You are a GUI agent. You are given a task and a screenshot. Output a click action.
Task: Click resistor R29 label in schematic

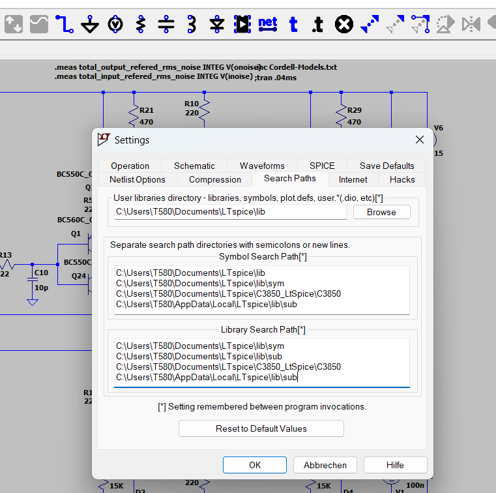(x=355, y=110)
